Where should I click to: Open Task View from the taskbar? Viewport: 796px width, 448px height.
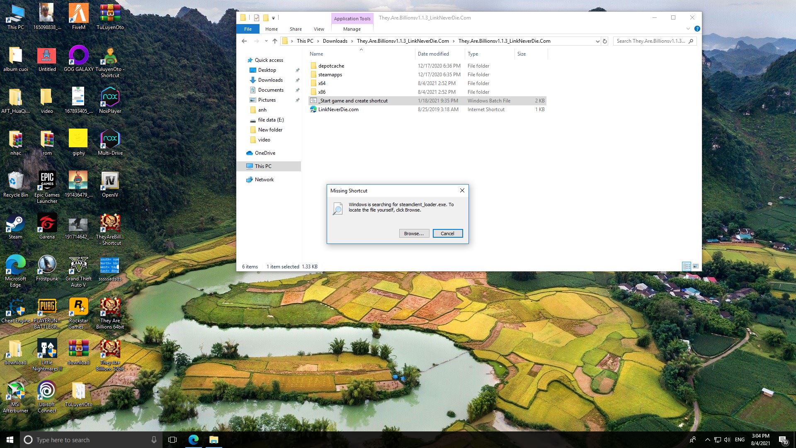pyautogui.click(x=172, y=440)
